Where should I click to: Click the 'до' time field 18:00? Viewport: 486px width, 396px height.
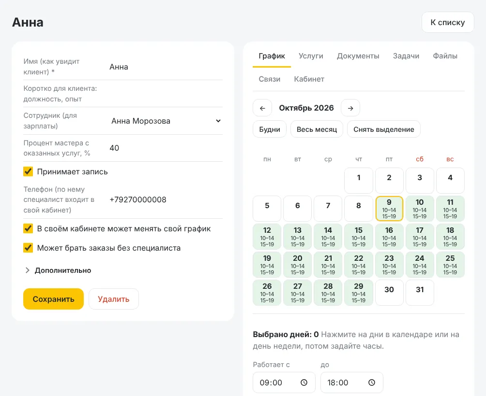352,382
